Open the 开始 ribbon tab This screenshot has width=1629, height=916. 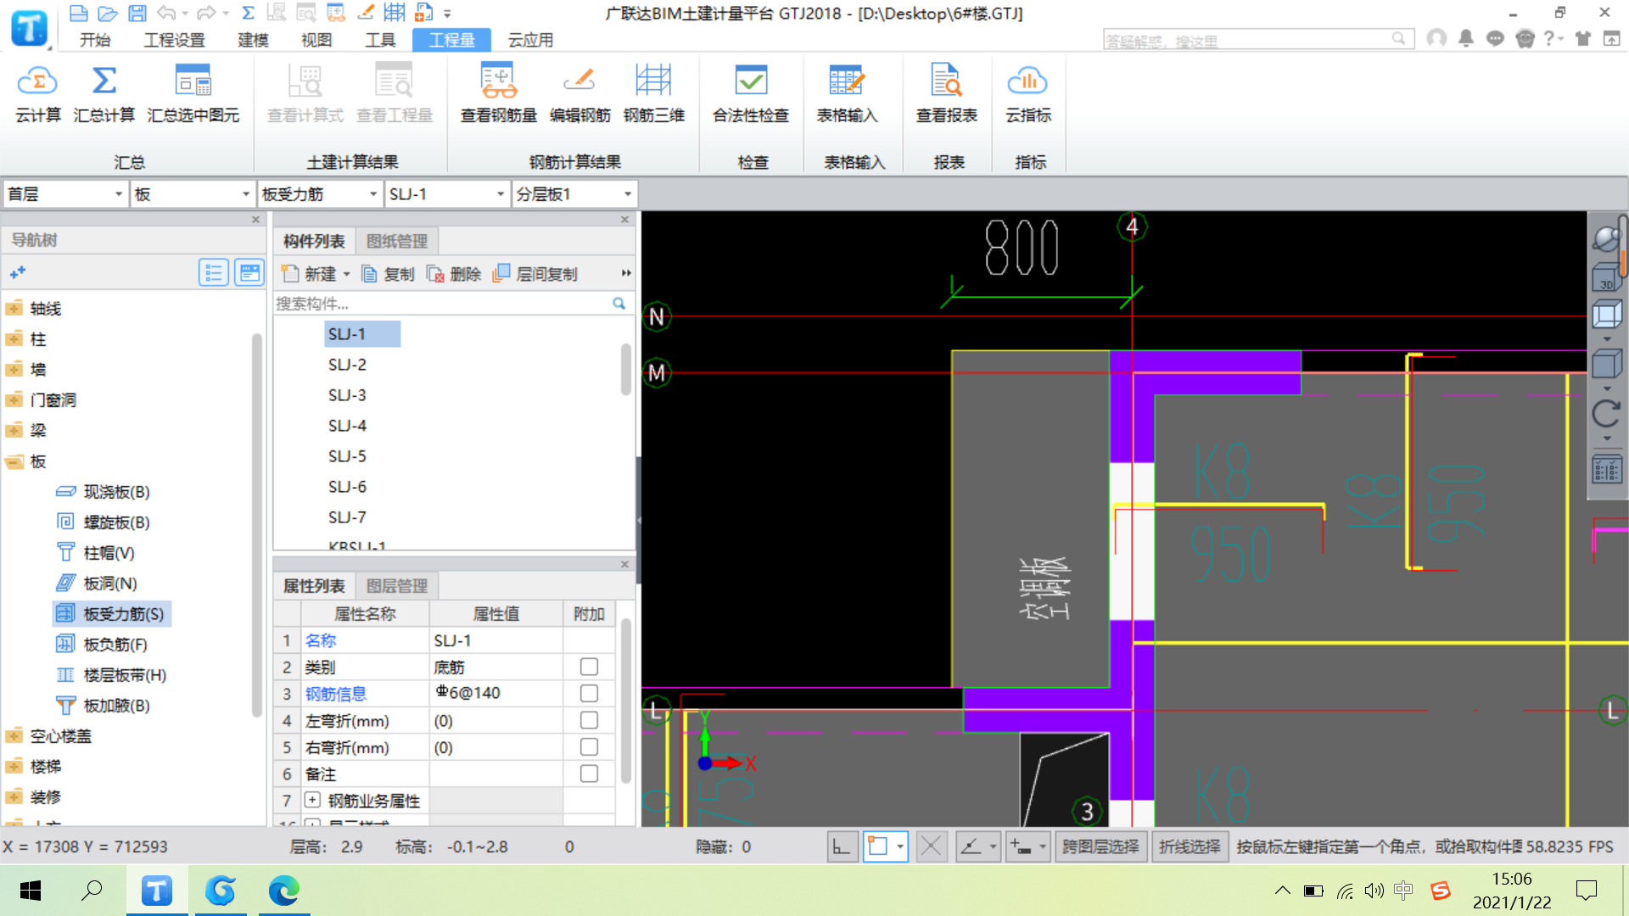(x=95, y=40)
